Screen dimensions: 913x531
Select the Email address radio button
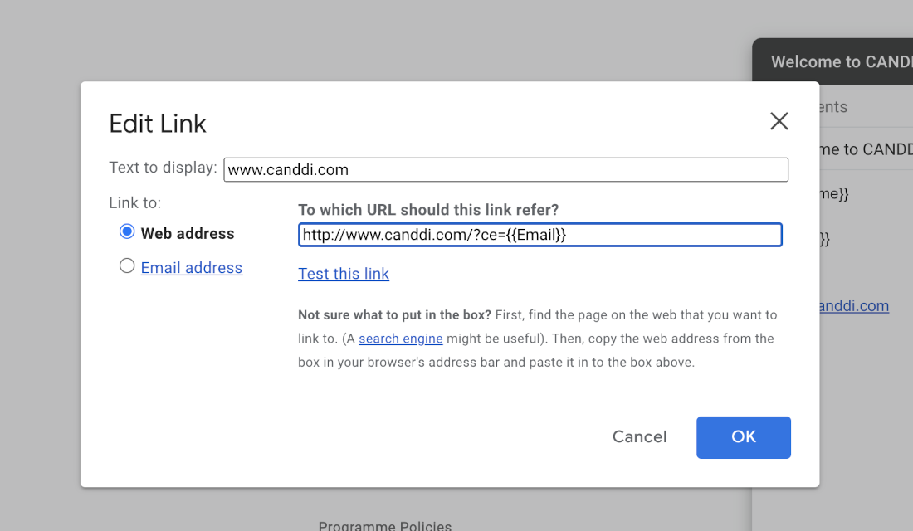[x=127, y=266]
